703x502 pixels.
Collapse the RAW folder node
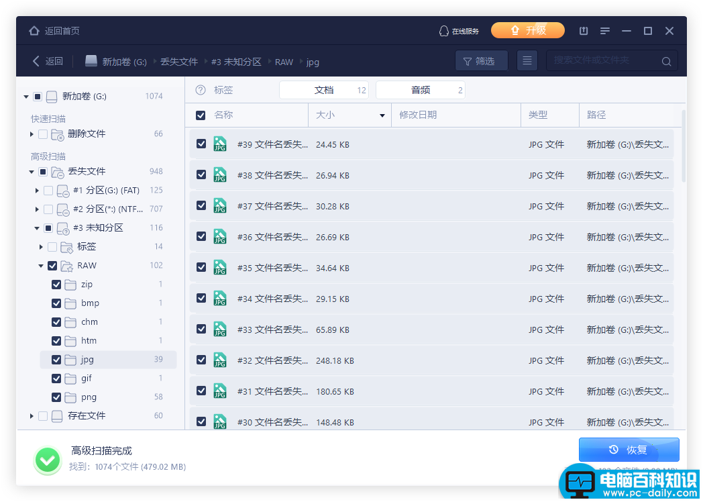(x=41, y=266)
